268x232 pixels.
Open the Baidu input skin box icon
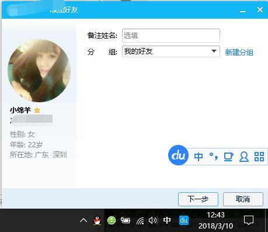(x=229, y=157)
